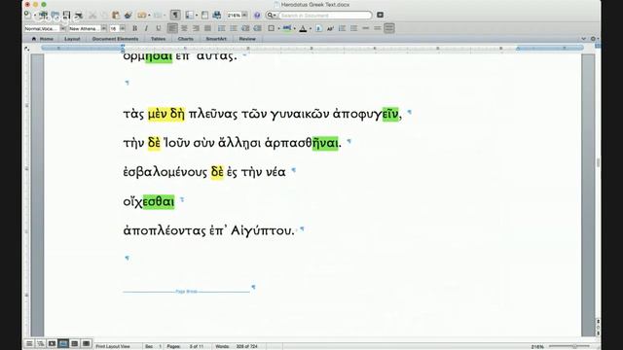The width and height of the screenshot is (623, 350).
Task: Set center text alignment
Action: pos(184,28)
